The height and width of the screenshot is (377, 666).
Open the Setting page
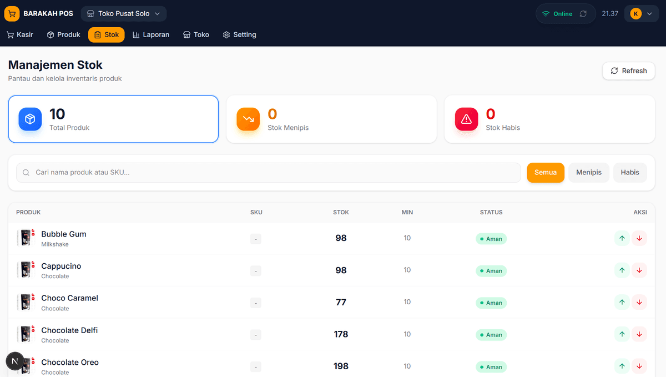pos(239,34)
